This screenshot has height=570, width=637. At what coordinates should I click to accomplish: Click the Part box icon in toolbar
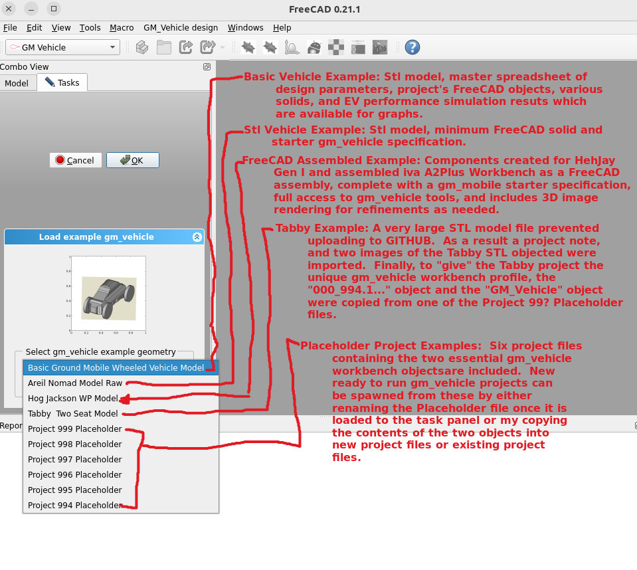141,47
